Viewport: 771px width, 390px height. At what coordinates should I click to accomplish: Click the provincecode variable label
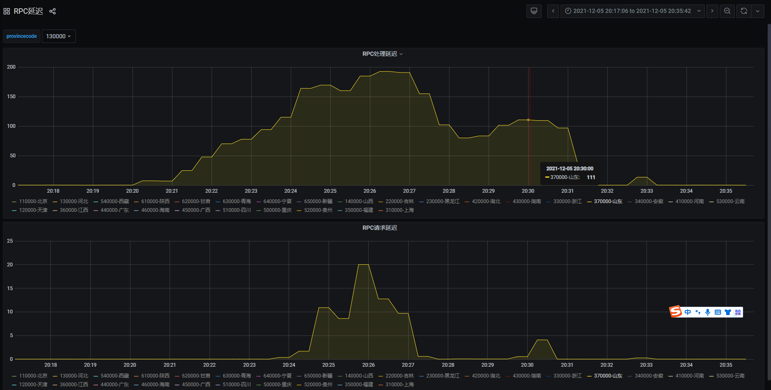click(22, 36)
